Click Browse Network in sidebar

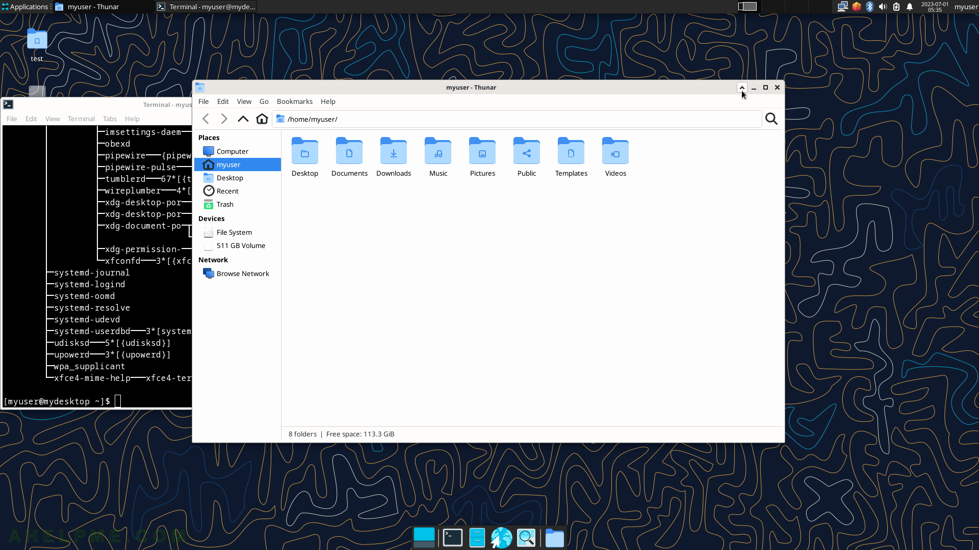pyautogui.click(x=238, y=273)
